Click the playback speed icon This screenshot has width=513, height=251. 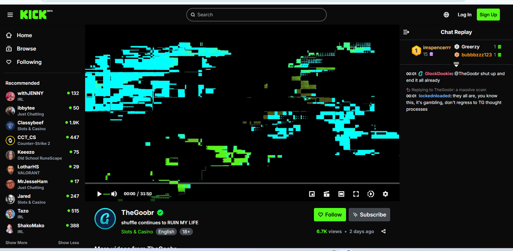371,194
